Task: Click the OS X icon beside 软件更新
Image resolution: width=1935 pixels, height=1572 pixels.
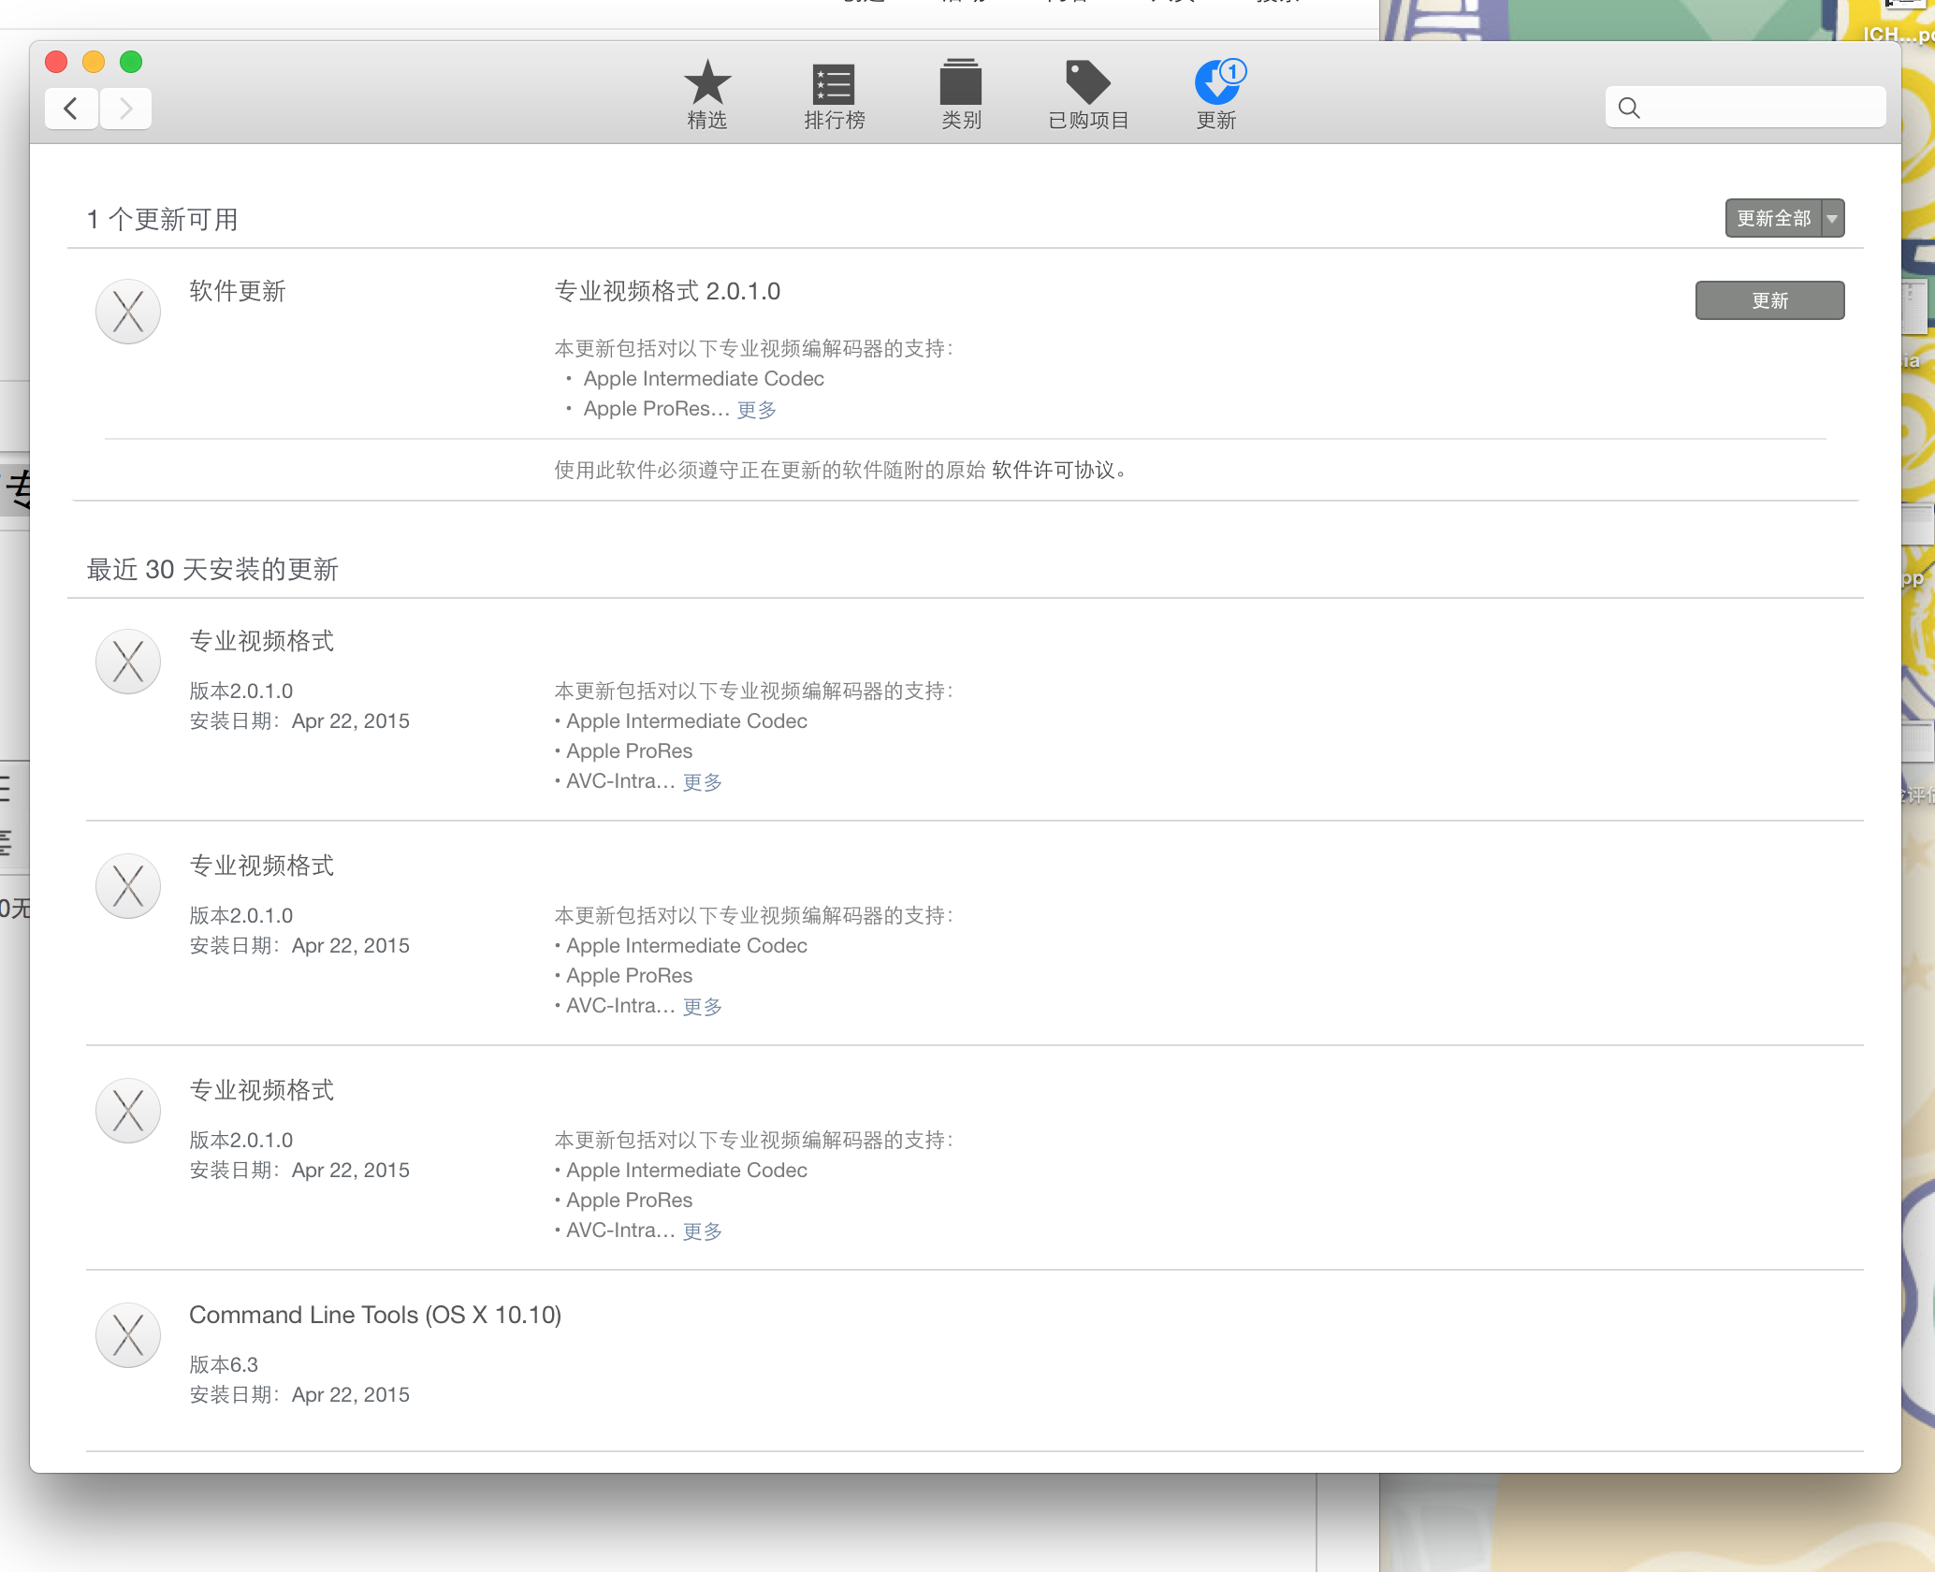Action: (x=128, y=312)
